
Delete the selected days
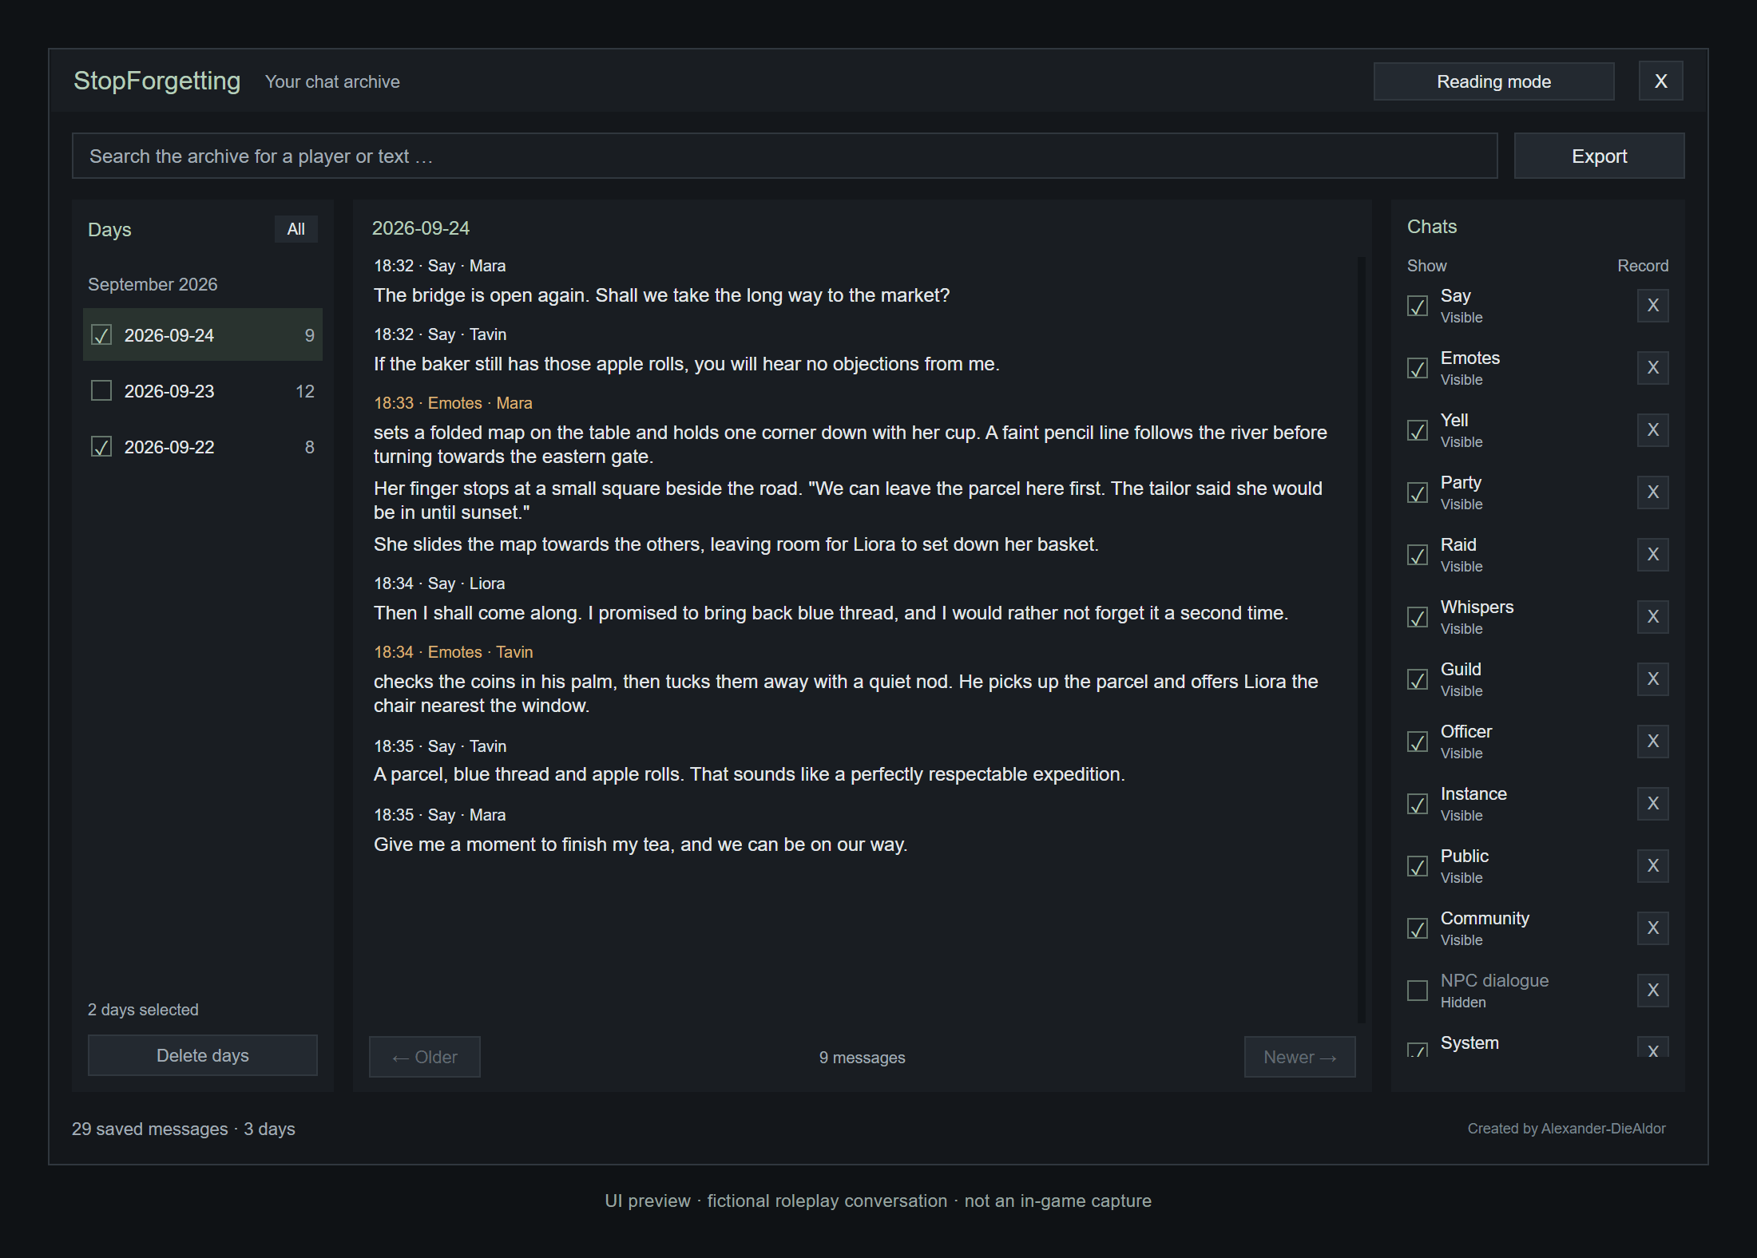[x=203, y=1055]
